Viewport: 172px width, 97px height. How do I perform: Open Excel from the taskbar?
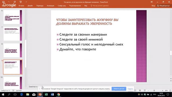(46, 95)
